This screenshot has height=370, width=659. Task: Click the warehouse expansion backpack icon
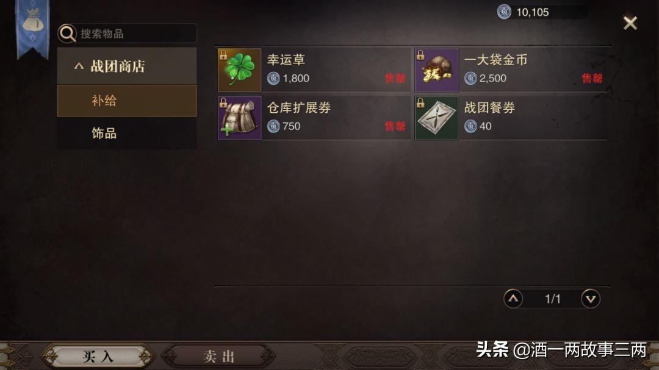[x=240, y=118]
